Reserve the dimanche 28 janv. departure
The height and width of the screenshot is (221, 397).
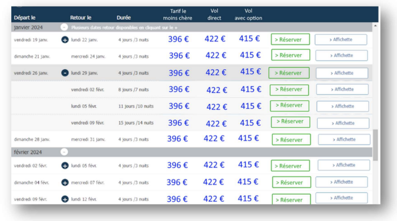pyautogui.click(x=291, y=140)
